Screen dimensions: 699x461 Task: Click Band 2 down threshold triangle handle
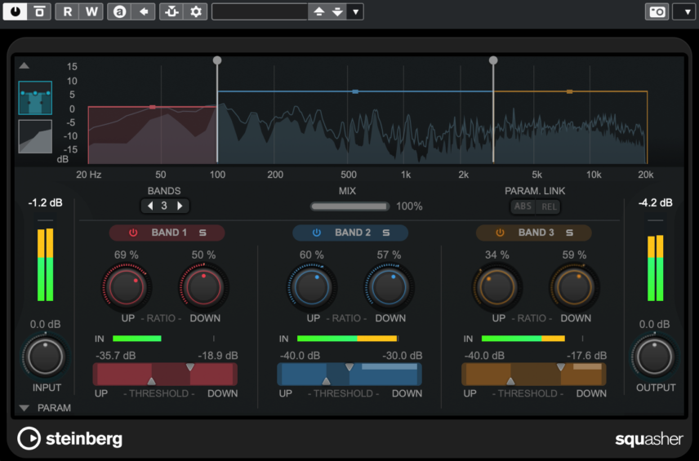pos(349,367)
